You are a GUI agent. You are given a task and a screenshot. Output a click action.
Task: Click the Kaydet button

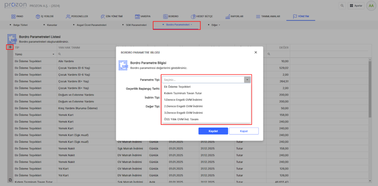pos(213,131)
